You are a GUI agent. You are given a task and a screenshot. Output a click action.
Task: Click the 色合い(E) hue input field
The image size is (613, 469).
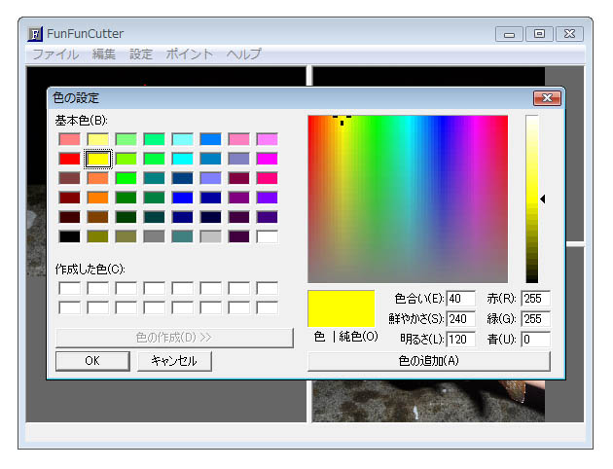pos(460,299)
